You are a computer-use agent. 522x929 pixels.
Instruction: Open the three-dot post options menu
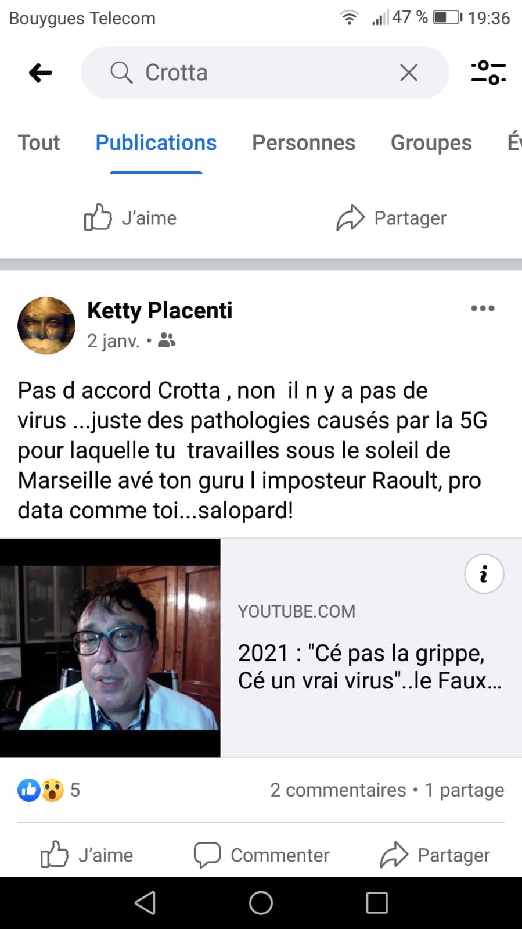tap(483, 308)
